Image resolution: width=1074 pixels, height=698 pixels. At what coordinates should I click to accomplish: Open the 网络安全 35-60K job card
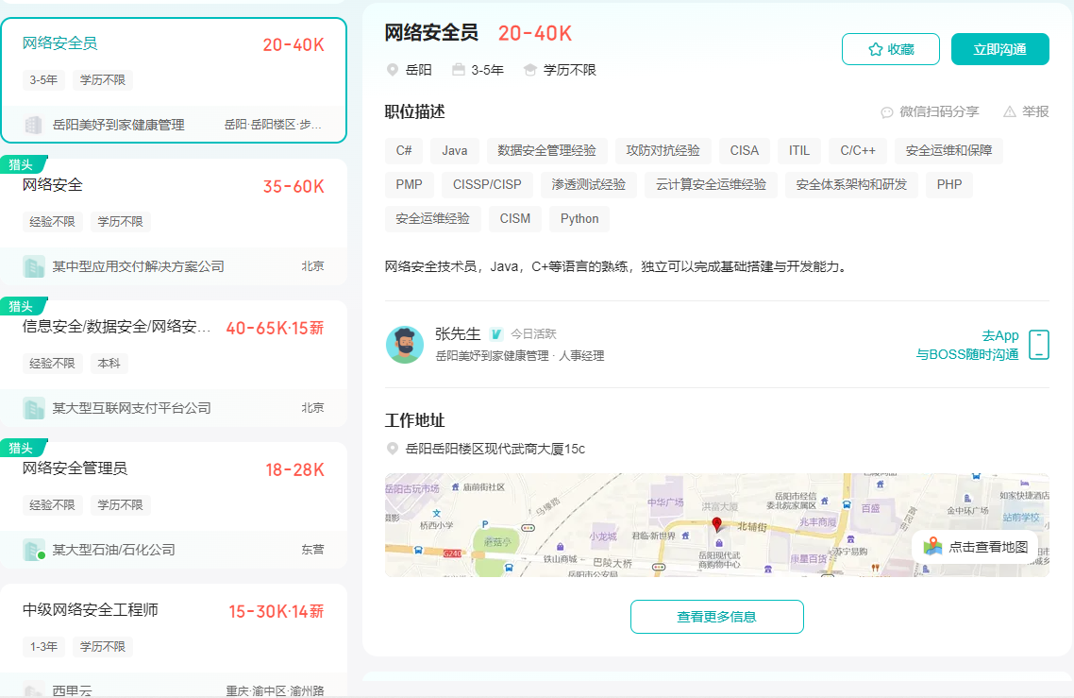(174, 221)
